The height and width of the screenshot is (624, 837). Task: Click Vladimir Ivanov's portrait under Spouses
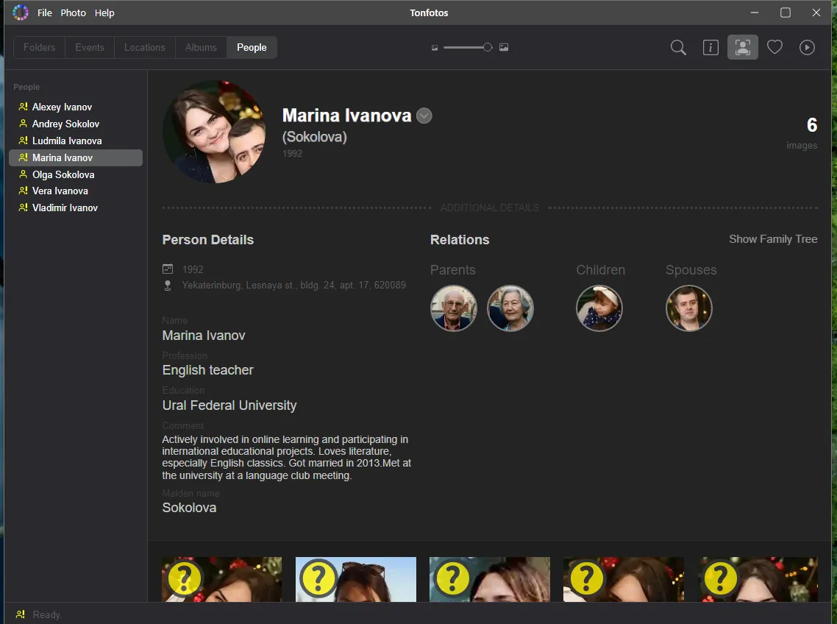[x=689, y=308]
